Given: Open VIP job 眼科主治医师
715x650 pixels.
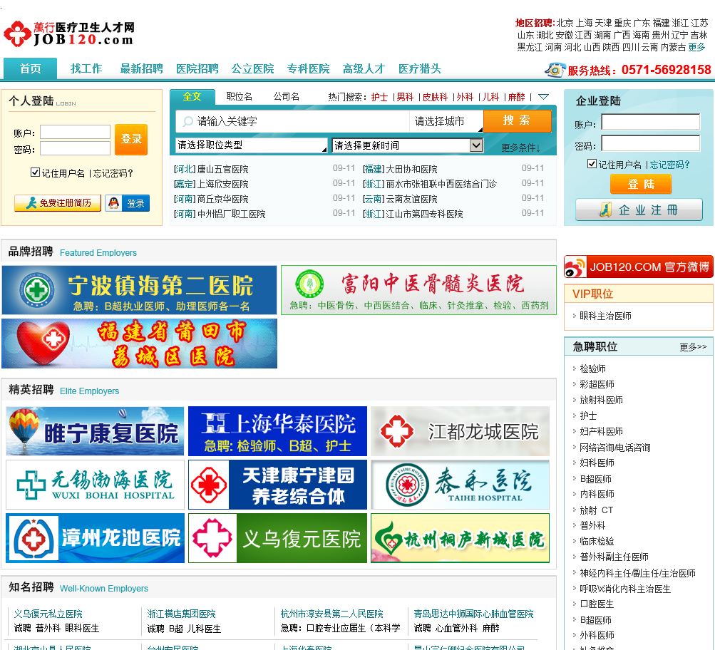Looking at the screenshot, I should click(605, 316).
